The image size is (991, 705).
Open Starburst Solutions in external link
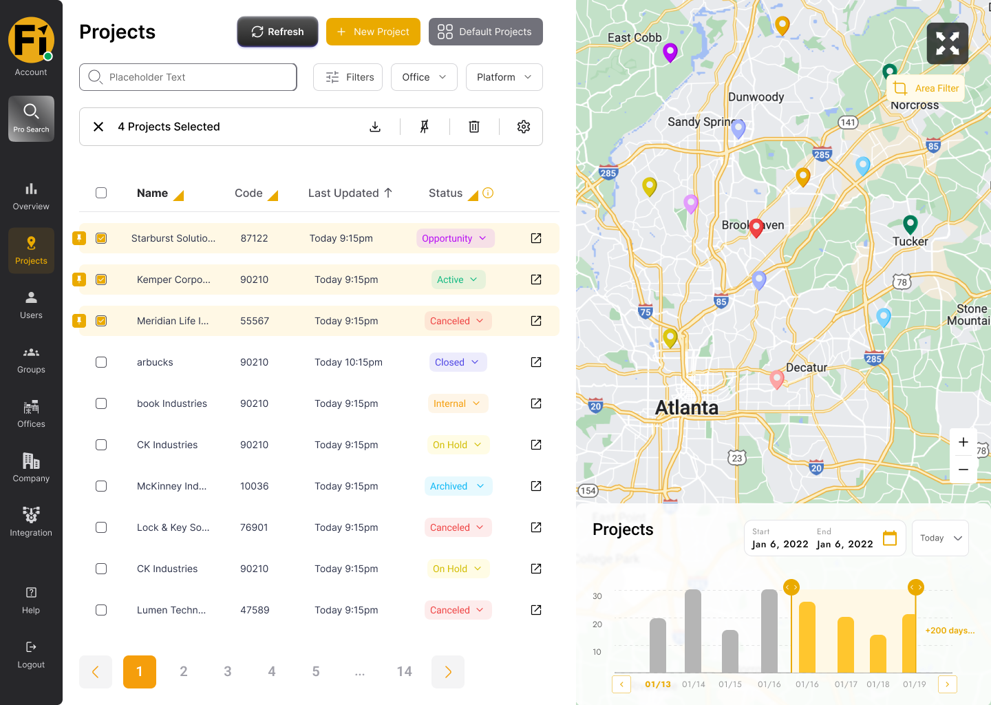click(x=536, y=238)
